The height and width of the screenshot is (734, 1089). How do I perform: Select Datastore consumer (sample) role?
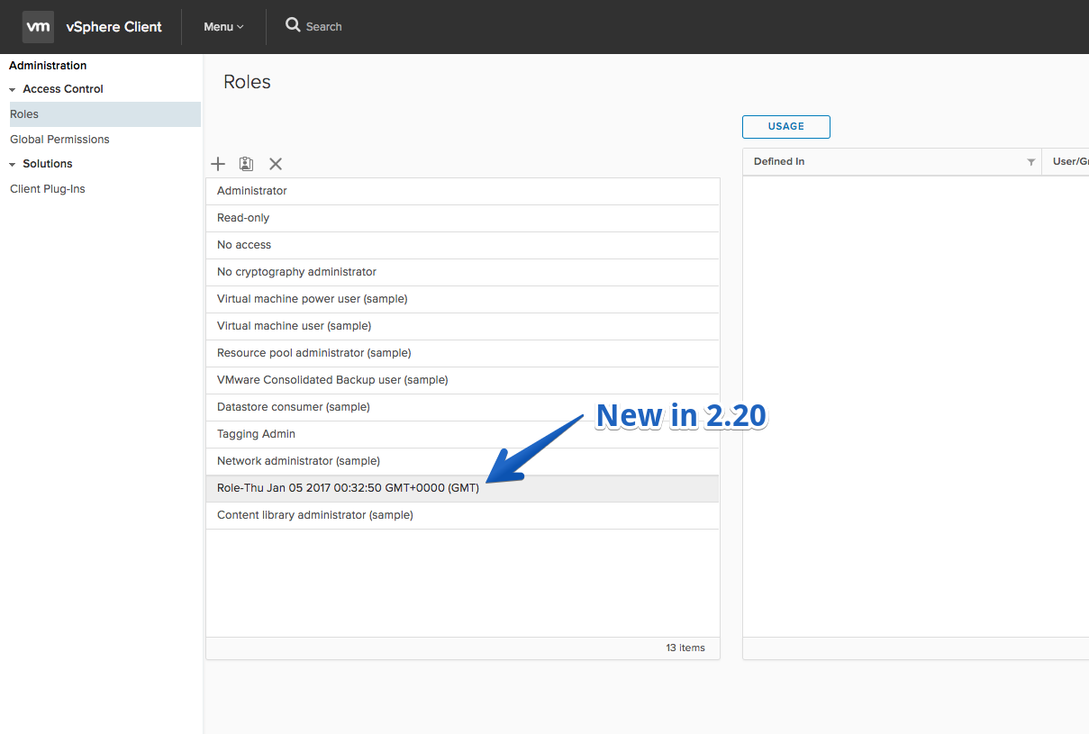tap(463, 407)
